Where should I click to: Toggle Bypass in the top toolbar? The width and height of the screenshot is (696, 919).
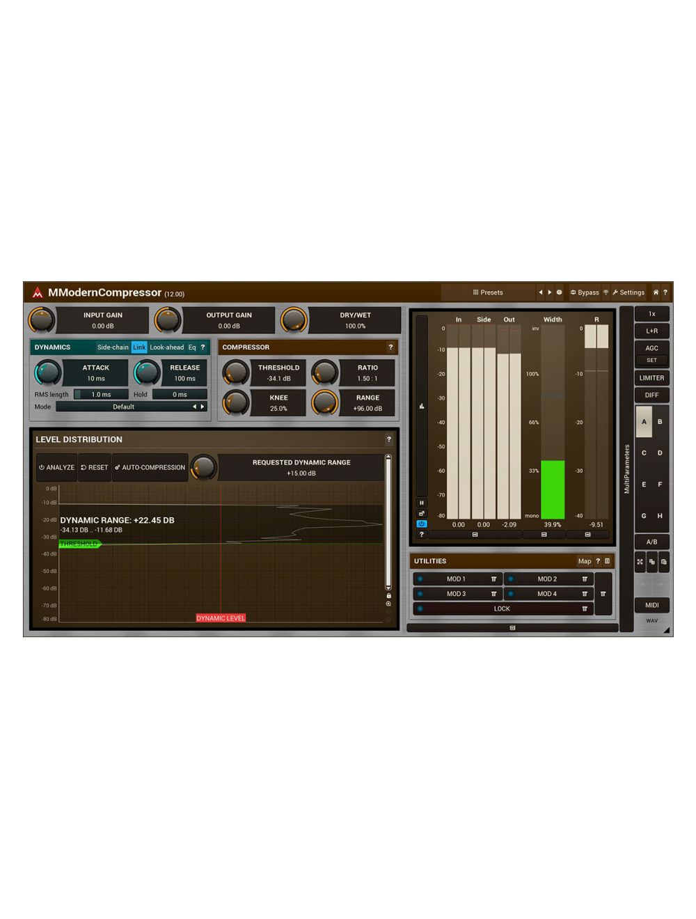(585, 292)
